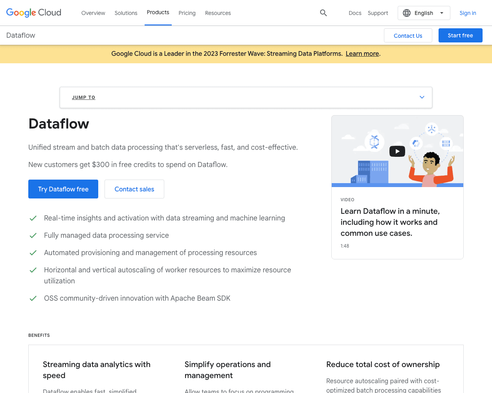Click Reduce total cost of ownership heading

coord(383,364)
